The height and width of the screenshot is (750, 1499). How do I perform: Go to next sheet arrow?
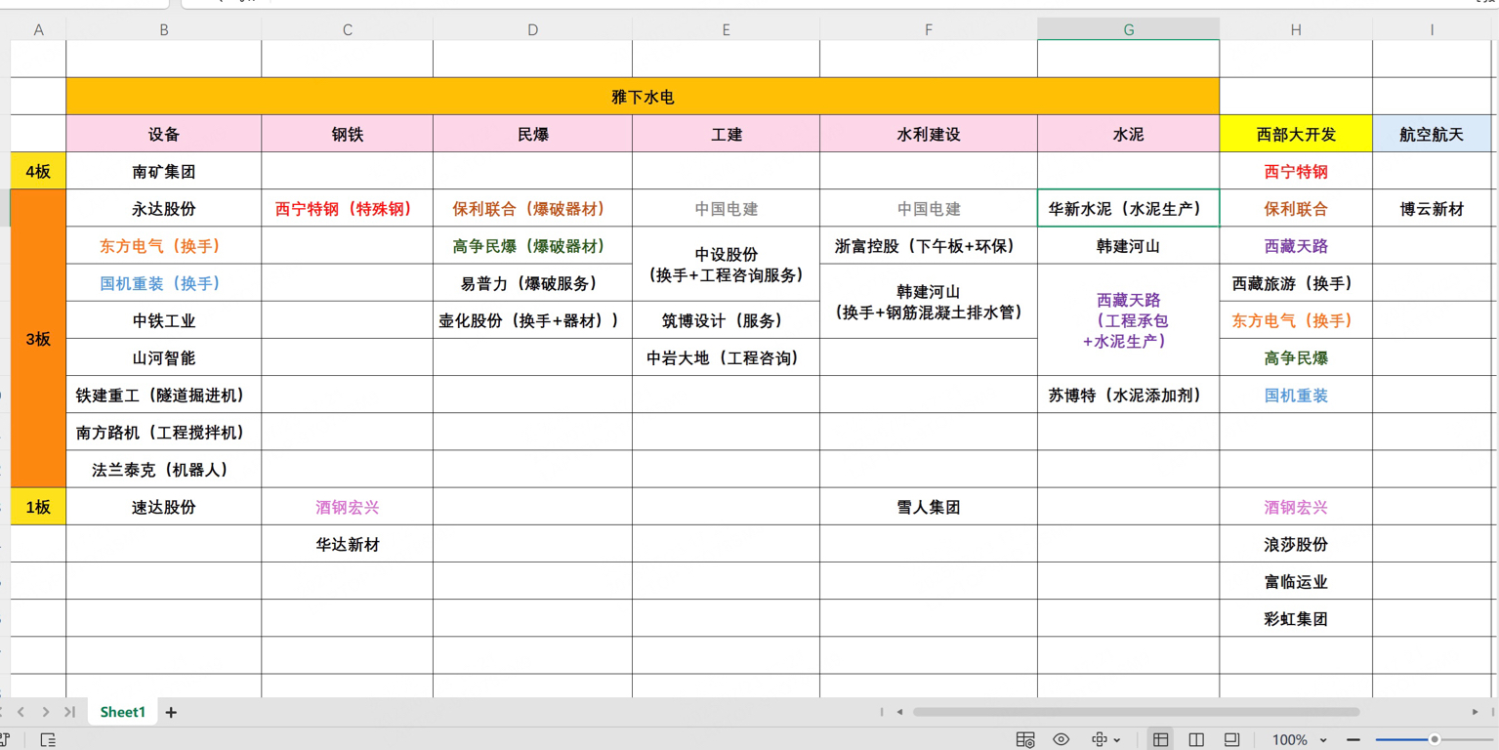coord(45,713)
